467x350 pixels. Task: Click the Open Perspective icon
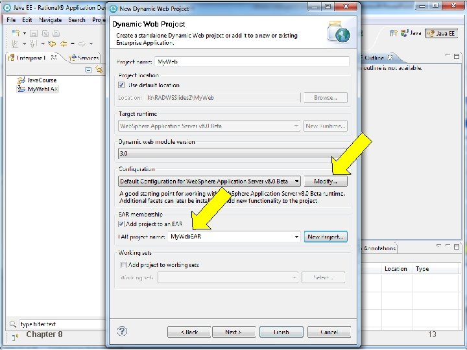(x=394, y=33)
